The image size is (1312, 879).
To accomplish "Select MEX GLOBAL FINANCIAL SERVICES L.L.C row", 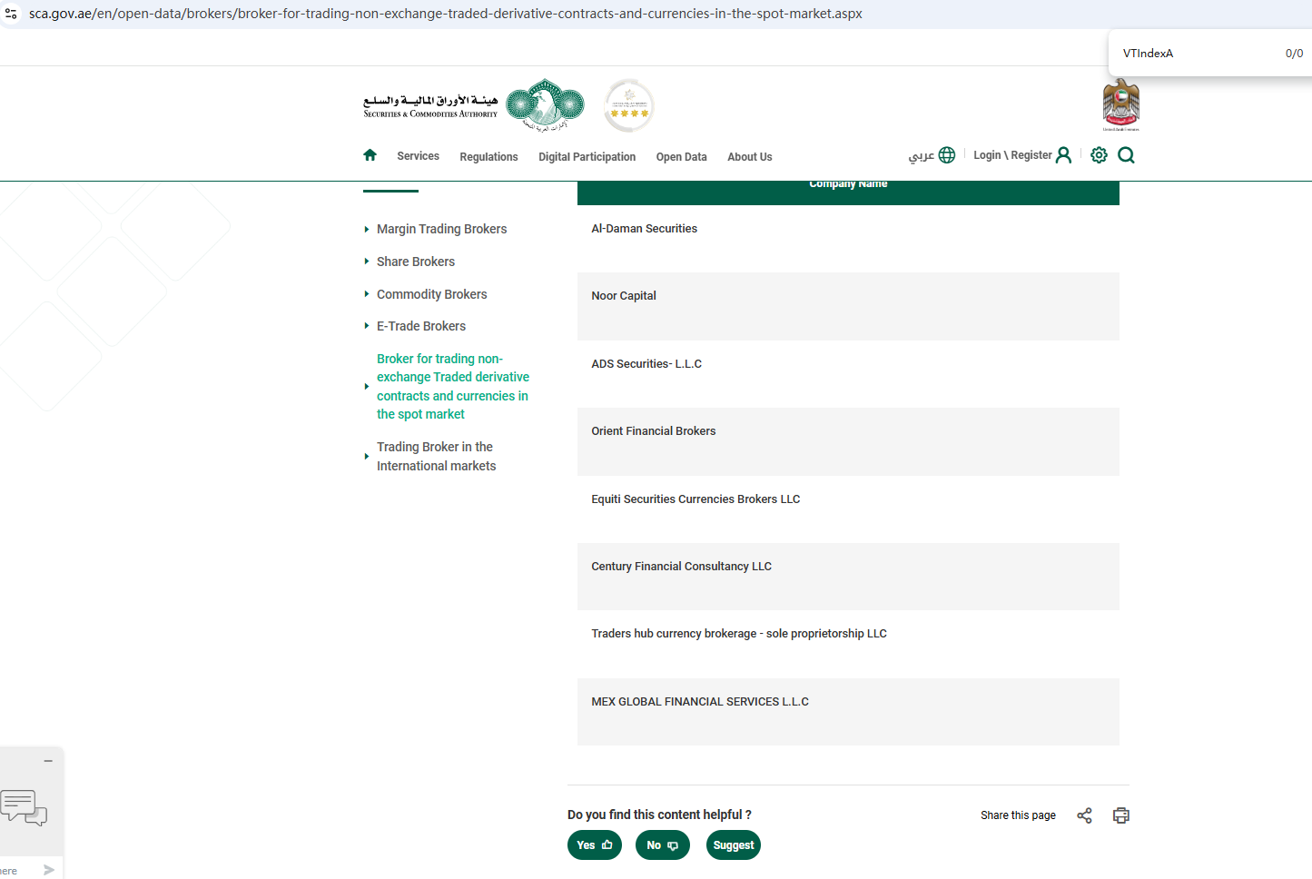I will [848, 712].
